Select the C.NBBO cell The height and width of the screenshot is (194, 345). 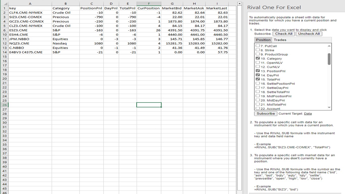30,48
